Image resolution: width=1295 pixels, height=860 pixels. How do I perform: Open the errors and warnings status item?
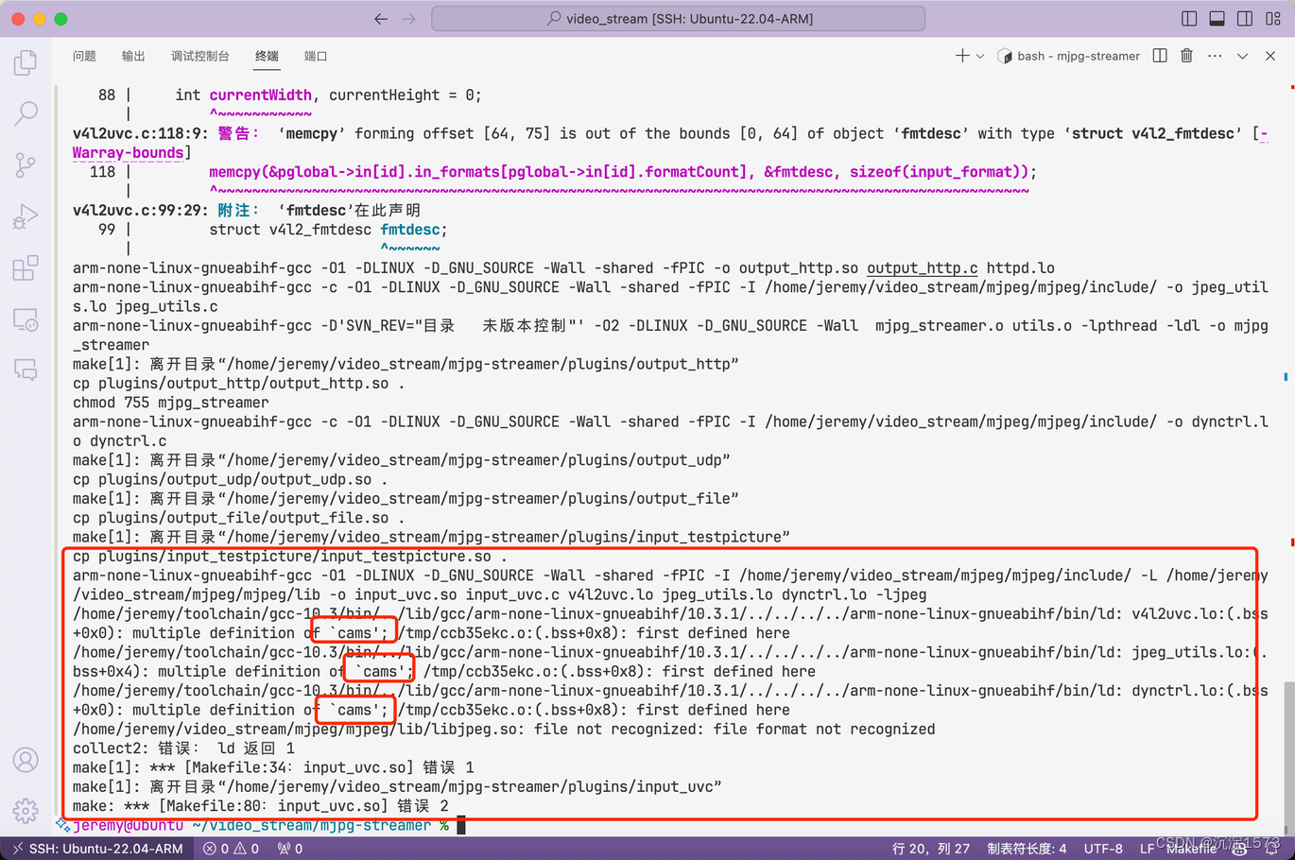pos(231,849)
